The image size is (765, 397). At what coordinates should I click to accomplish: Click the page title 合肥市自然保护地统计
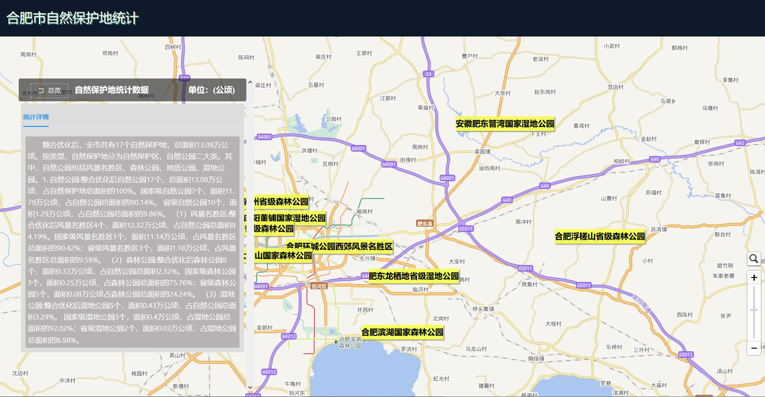(x=73, y=18)
